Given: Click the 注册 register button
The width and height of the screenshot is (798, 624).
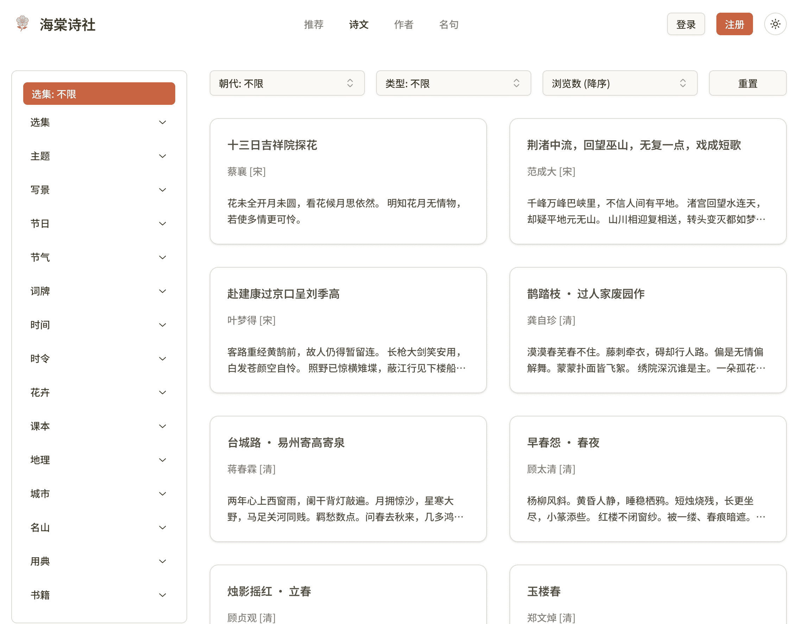Looking at the screenshot, I should pos(734,24).
